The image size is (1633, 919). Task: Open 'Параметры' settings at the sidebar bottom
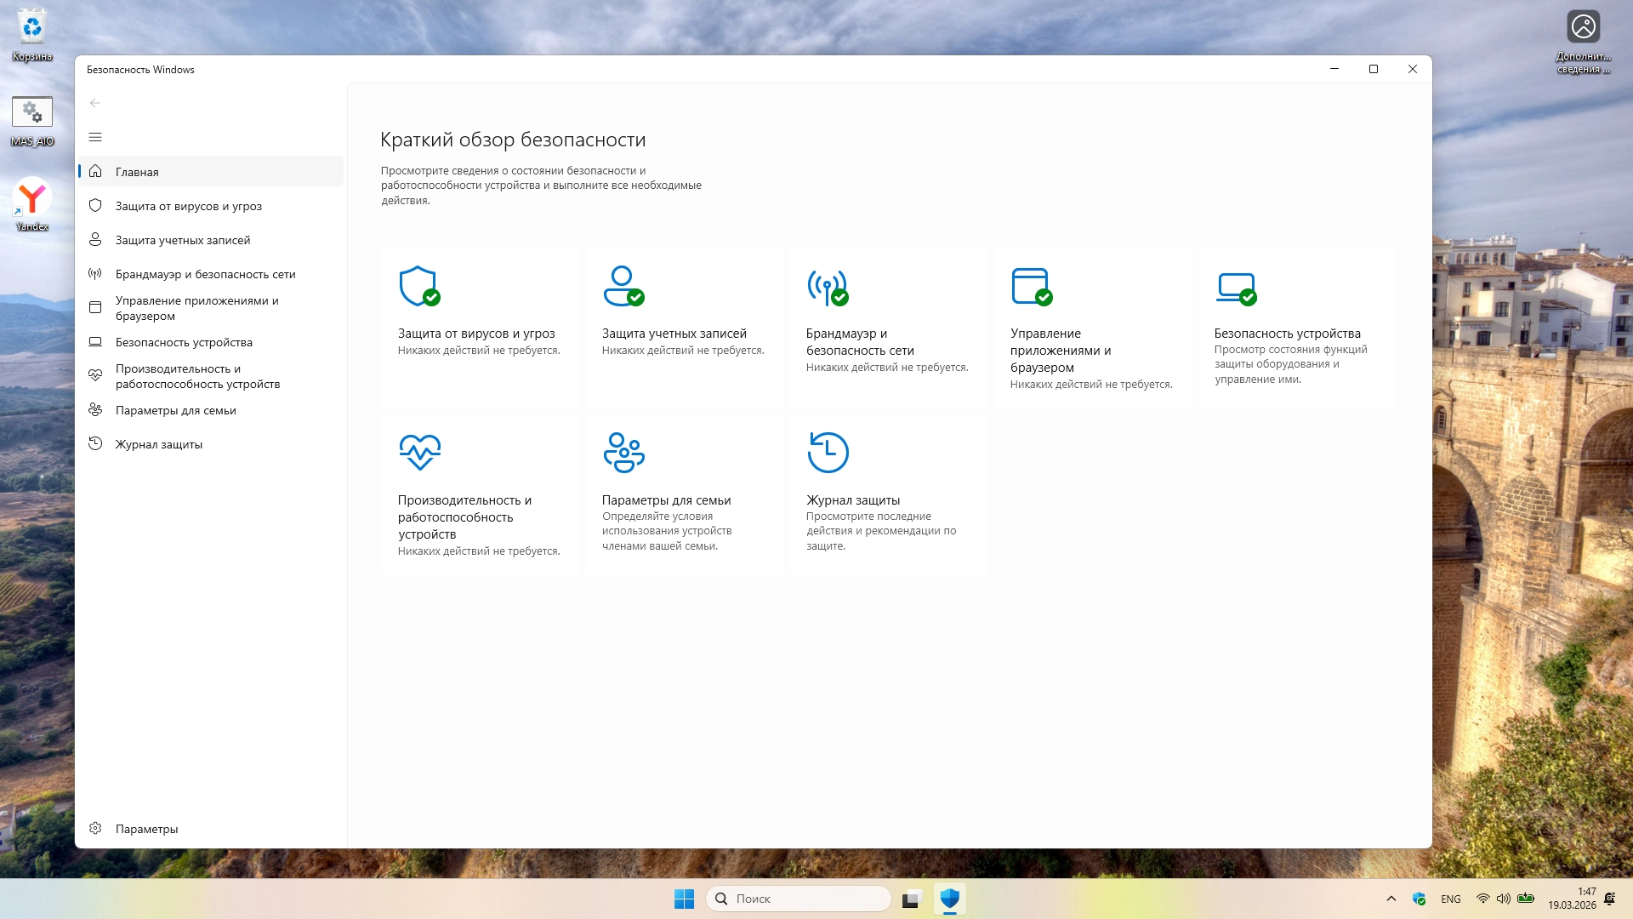(146, 829)
